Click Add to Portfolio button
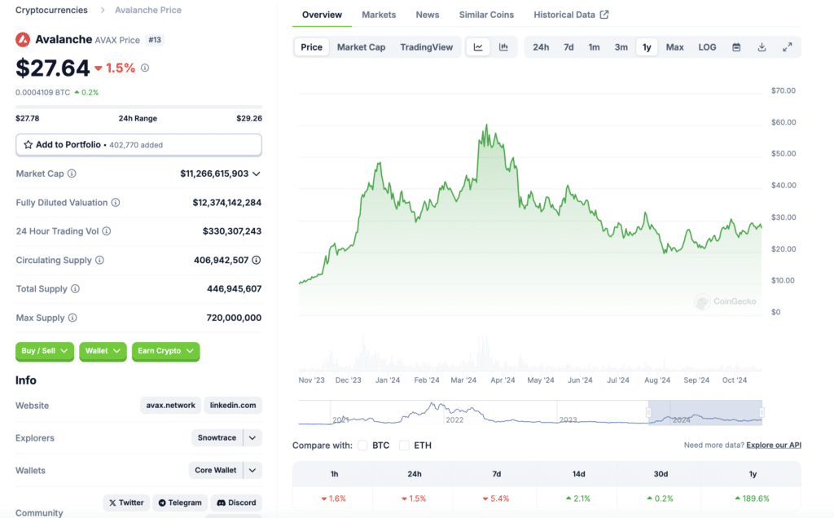Image resolution: width=834 pixels, height=518 pixels. pyautogui.click(x=138, y=145)
